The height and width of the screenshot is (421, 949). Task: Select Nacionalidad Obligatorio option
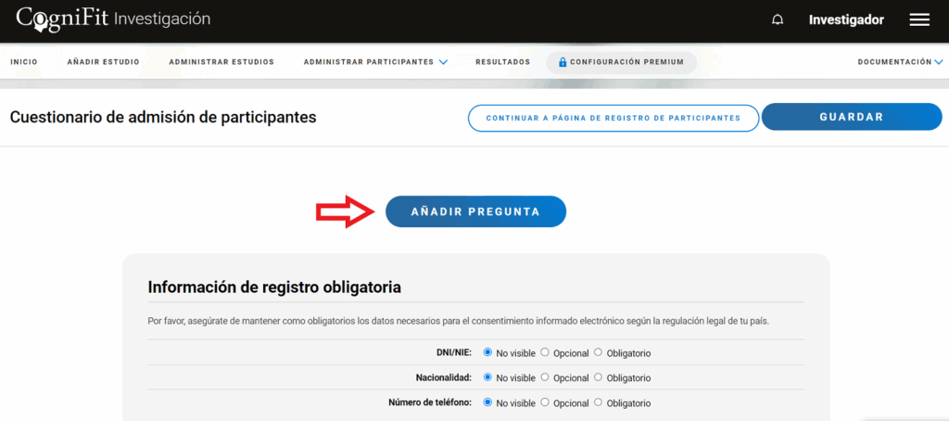598,377
